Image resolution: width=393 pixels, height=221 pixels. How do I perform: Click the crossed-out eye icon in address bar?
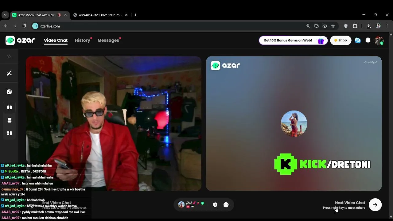tap(325, 26)
